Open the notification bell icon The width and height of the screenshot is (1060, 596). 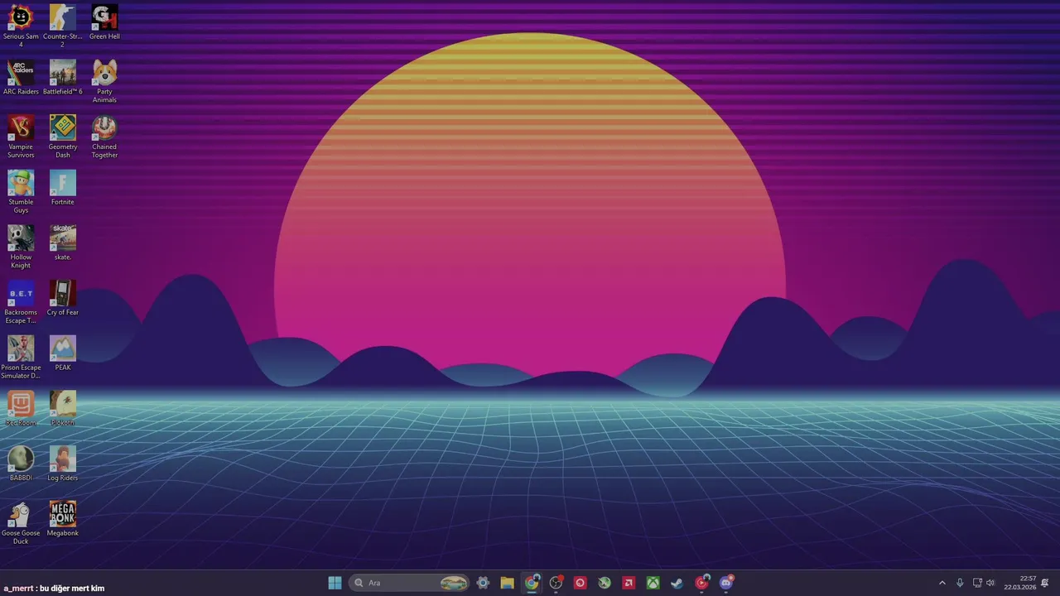(1044, 583)
